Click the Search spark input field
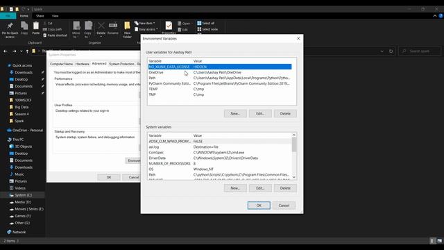 [420, 51]
